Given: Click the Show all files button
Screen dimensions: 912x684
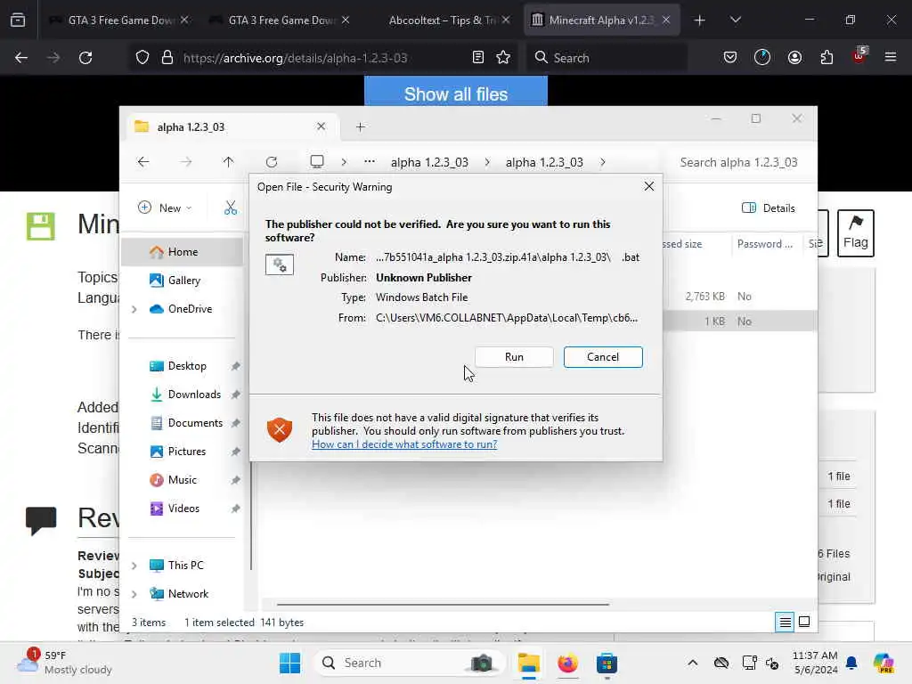Looking at the screenshot, I should (456, 93).
